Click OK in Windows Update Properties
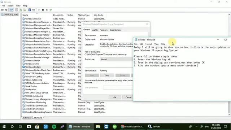The width and height of the screenshot is (231, 130). 115,97
